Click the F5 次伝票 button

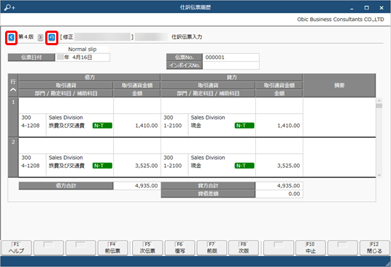[x=147, y=248]
